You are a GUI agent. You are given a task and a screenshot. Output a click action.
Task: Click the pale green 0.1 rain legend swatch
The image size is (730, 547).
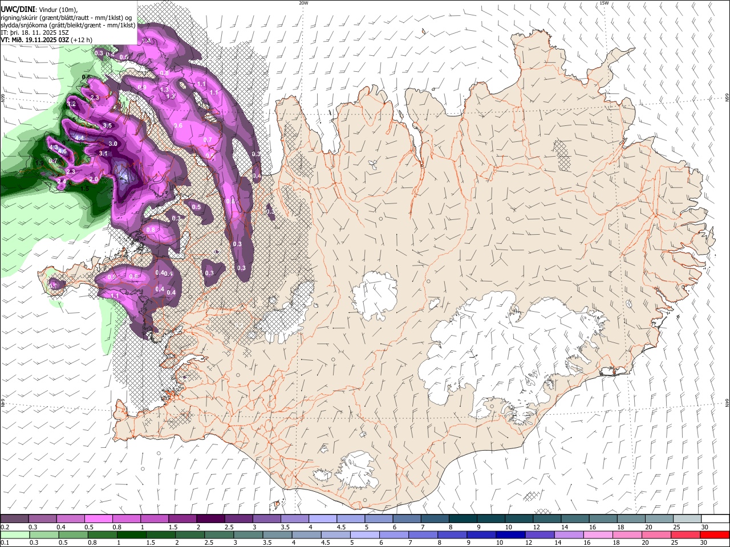pyautogui.click(x=15, y=535)
